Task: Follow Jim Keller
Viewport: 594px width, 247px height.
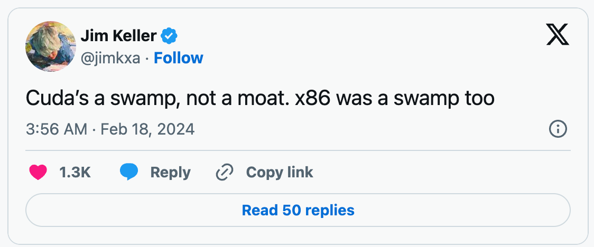Action: [178, 58]
